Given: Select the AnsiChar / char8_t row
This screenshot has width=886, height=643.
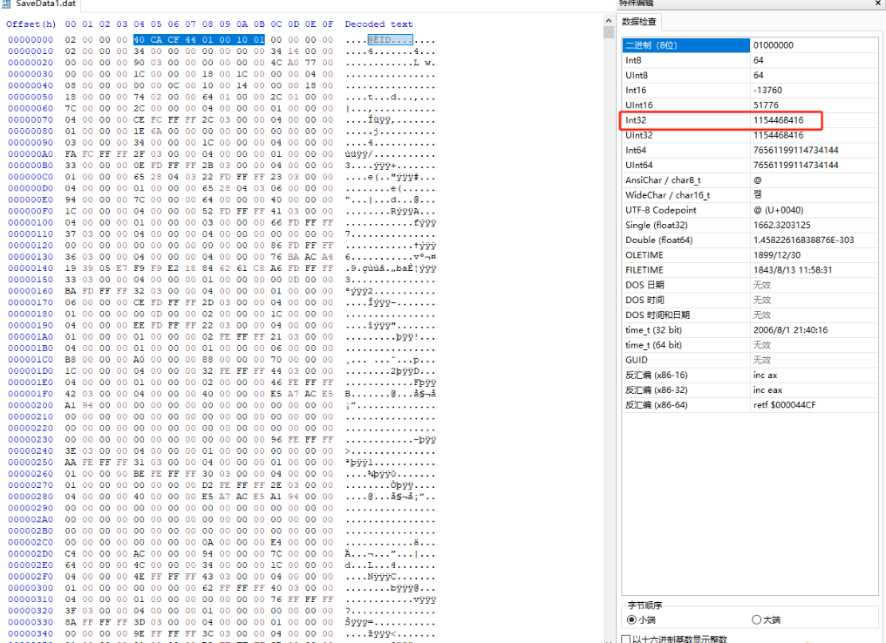Looking at the screenshot, I should [750, 180].
